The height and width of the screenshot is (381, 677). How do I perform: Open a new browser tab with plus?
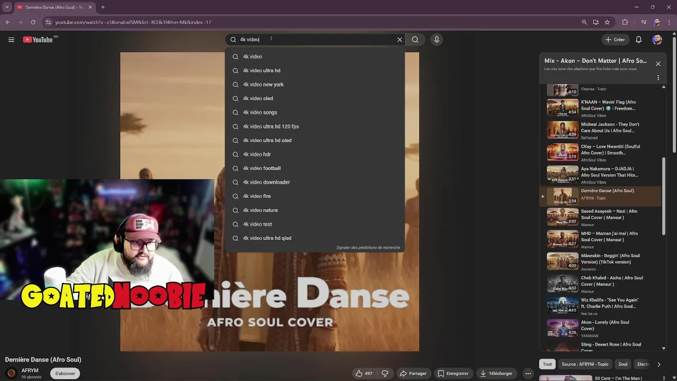(103, 7)
